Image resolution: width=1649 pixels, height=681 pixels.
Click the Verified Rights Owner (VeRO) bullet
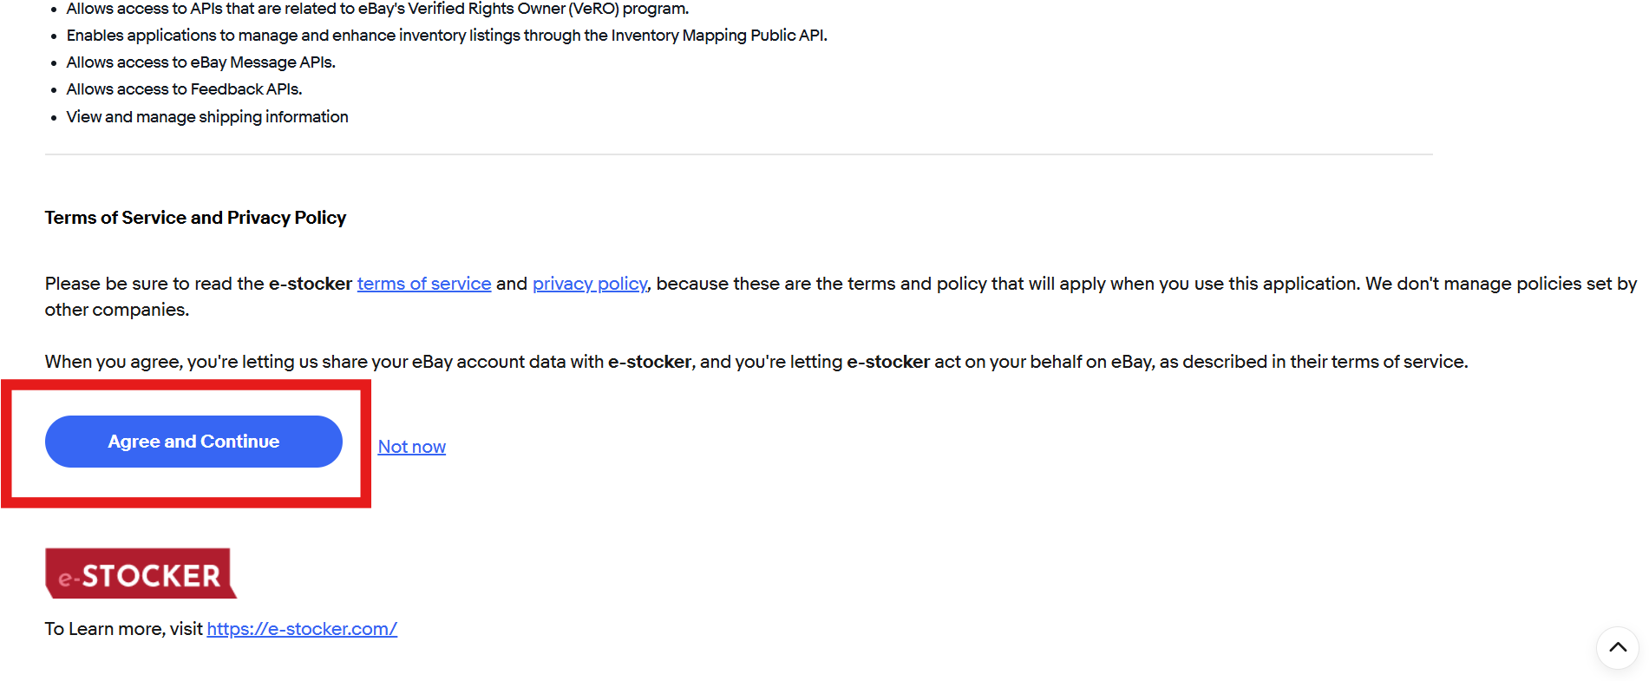tap(377, 9)
